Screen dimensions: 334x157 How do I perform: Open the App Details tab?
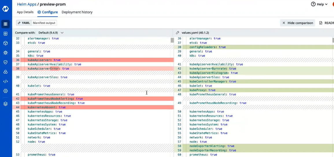tap(25, 12)
